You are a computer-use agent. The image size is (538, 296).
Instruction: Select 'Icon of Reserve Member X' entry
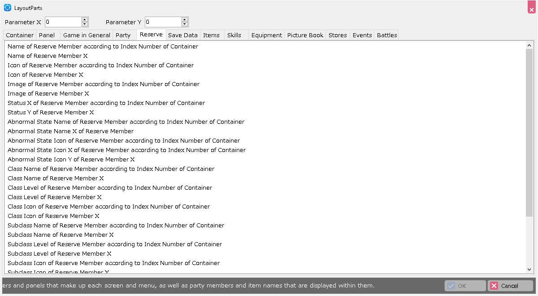point(45,75)
